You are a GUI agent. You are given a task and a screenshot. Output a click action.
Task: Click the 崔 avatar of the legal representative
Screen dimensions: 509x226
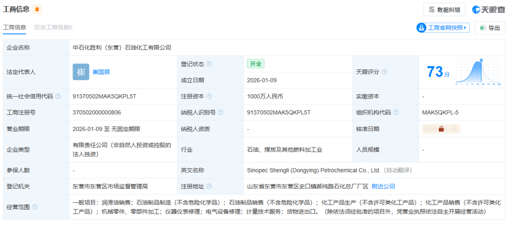[81, 72]
